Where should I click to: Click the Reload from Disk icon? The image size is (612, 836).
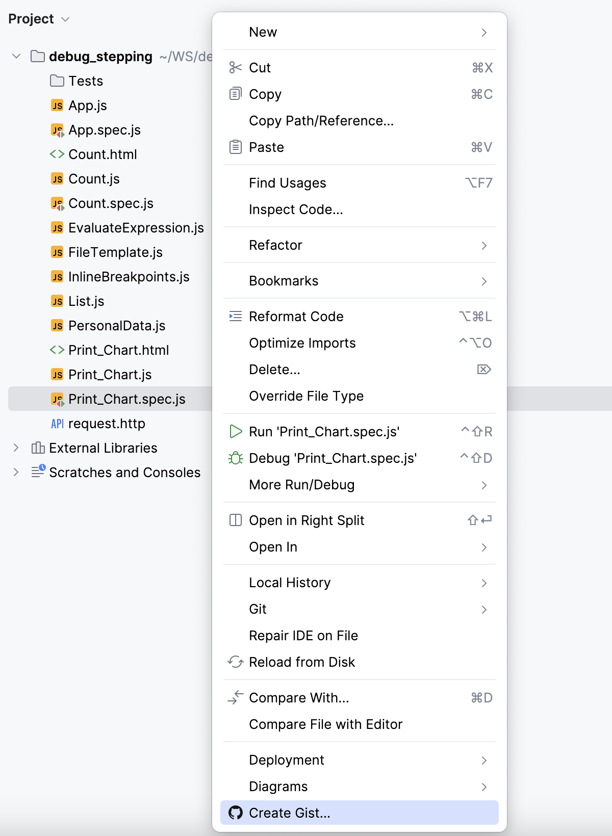(x=235, y=662)
